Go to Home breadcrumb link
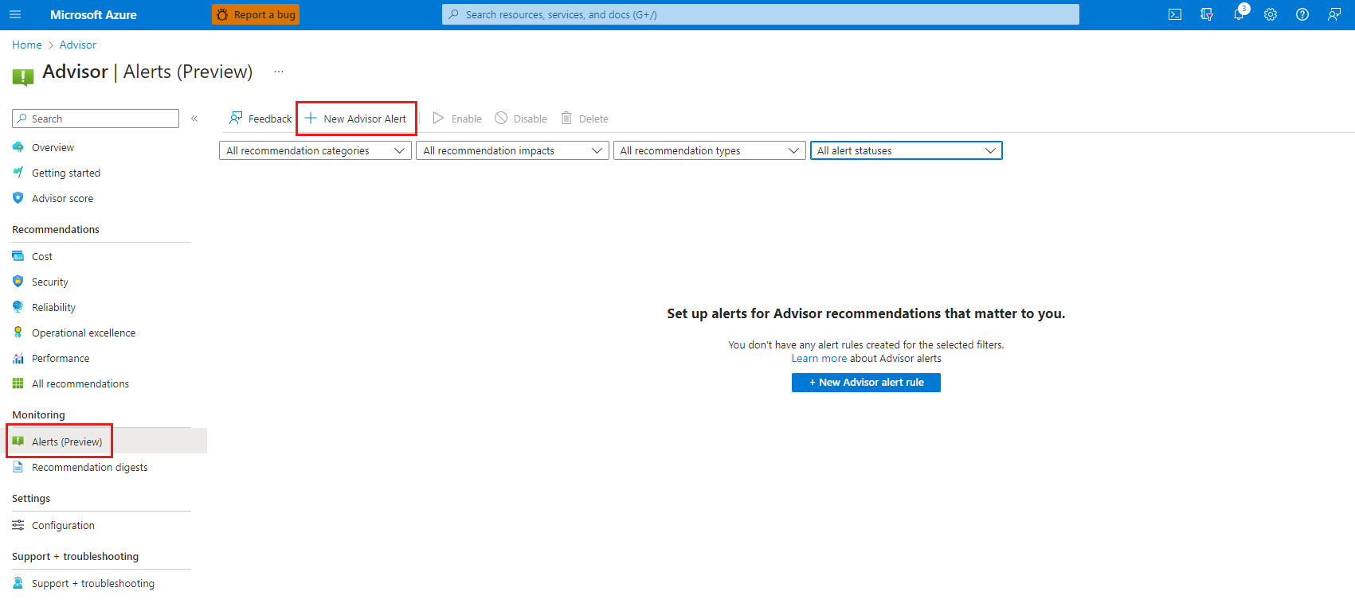This screenshot has height=603, width=1355. (27, 45)
